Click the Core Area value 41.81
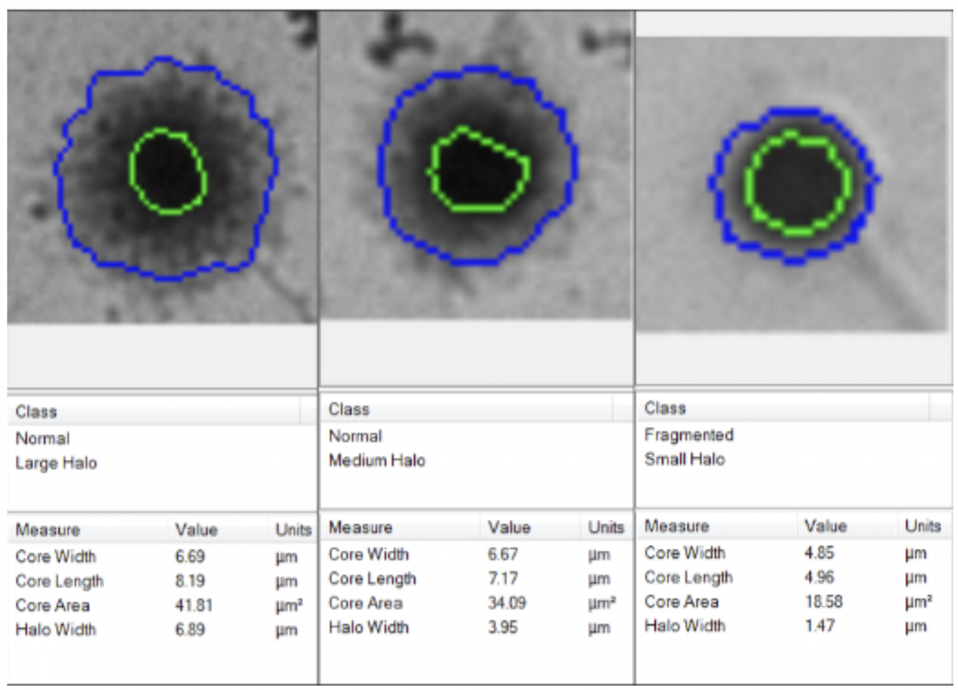This screenshot has width=958, height=690. click(193, 605)
